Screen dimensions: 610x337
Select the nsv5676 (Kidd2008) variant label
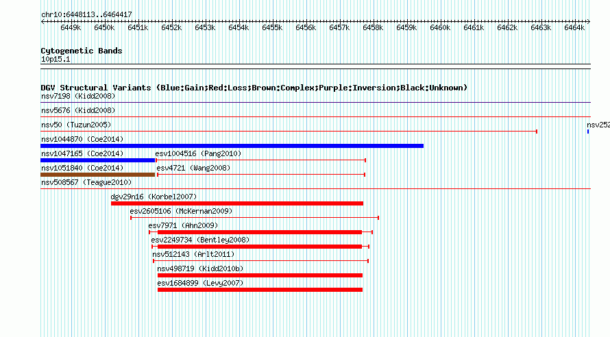(78, 110)
